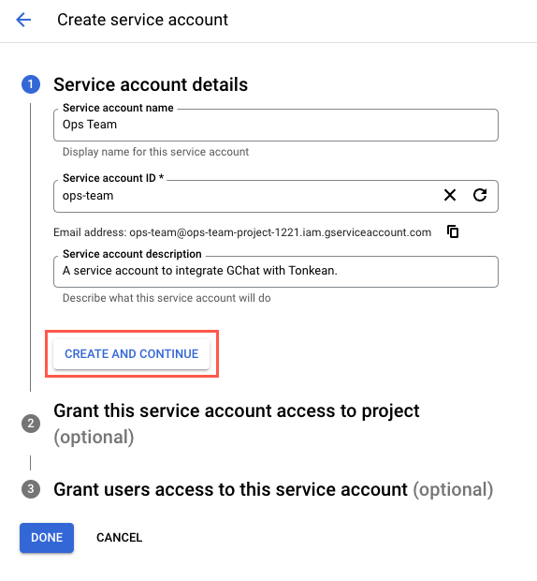Go back using the blue arrow
The image size is (537, 581).
(23, 20)
